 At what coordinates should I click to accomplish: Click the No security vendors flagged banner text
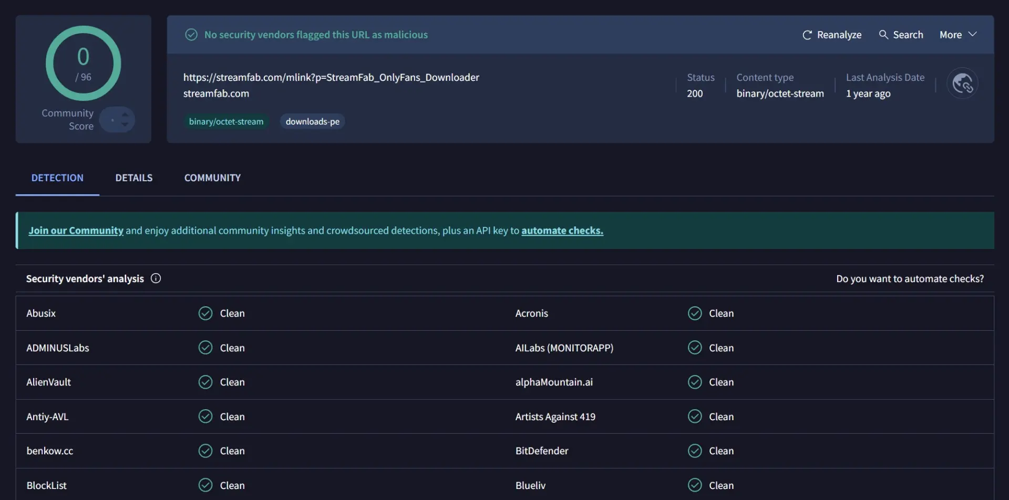coord(316,35)
